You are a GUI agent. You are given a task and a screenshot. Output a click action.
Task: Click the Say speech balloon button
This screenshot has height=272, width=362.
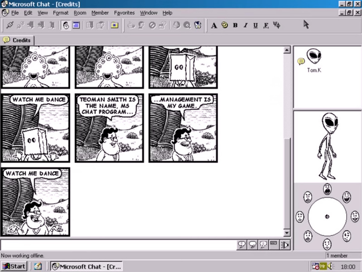click(x=242, y=245)
